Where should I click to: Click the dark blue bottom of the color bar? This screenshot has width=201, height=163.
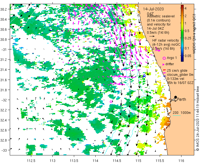182,61
